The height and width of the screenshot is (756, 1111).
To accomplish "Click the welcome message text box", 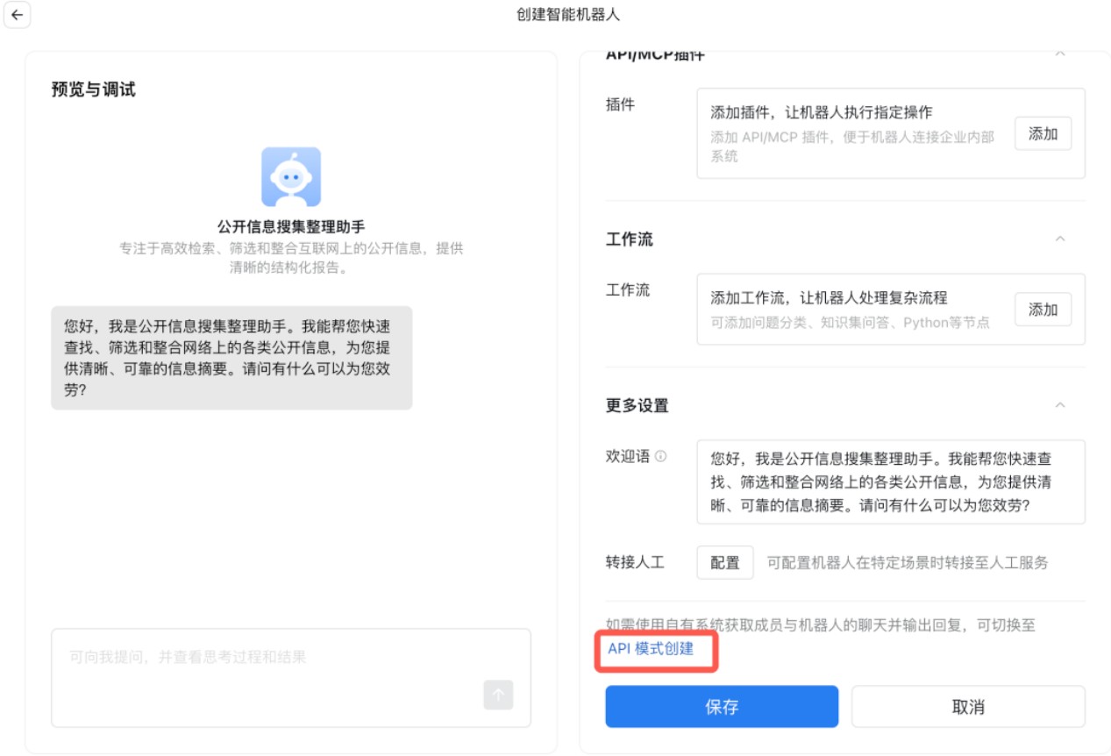I will pos(891,482).
